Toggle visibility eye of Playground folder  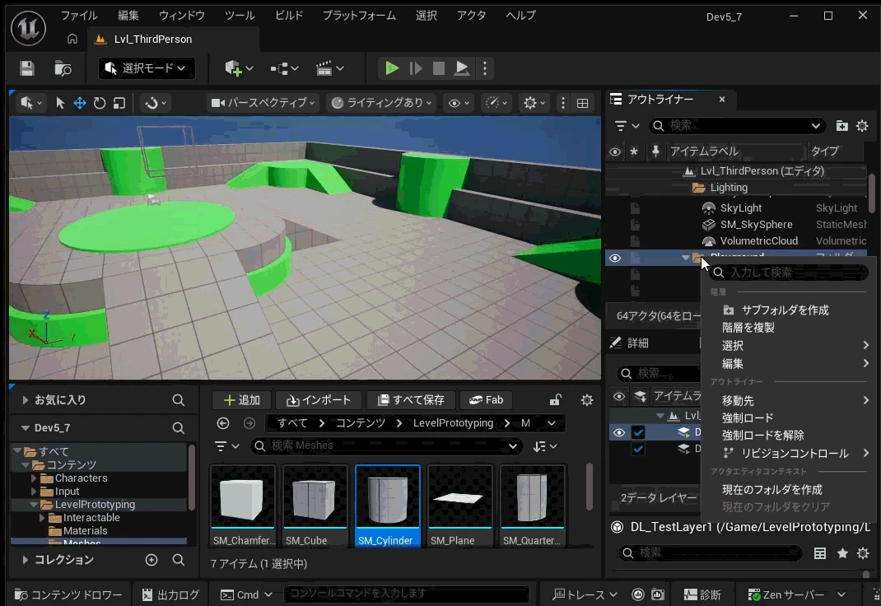tap(615, 258)
